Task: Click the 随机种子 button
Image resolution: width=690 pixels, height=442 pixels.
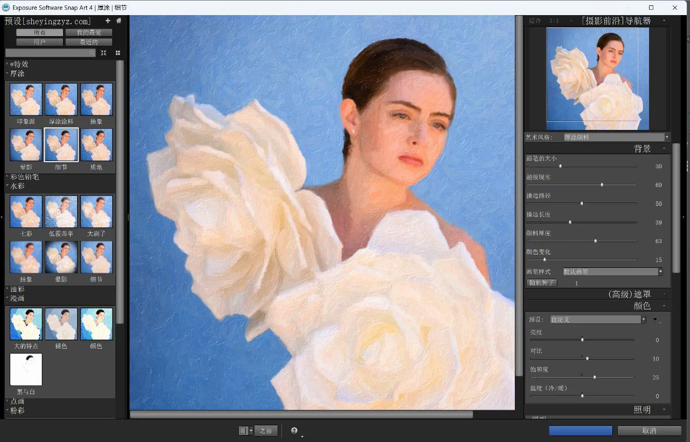Action: pyautogui.click(x=542, y=283)
